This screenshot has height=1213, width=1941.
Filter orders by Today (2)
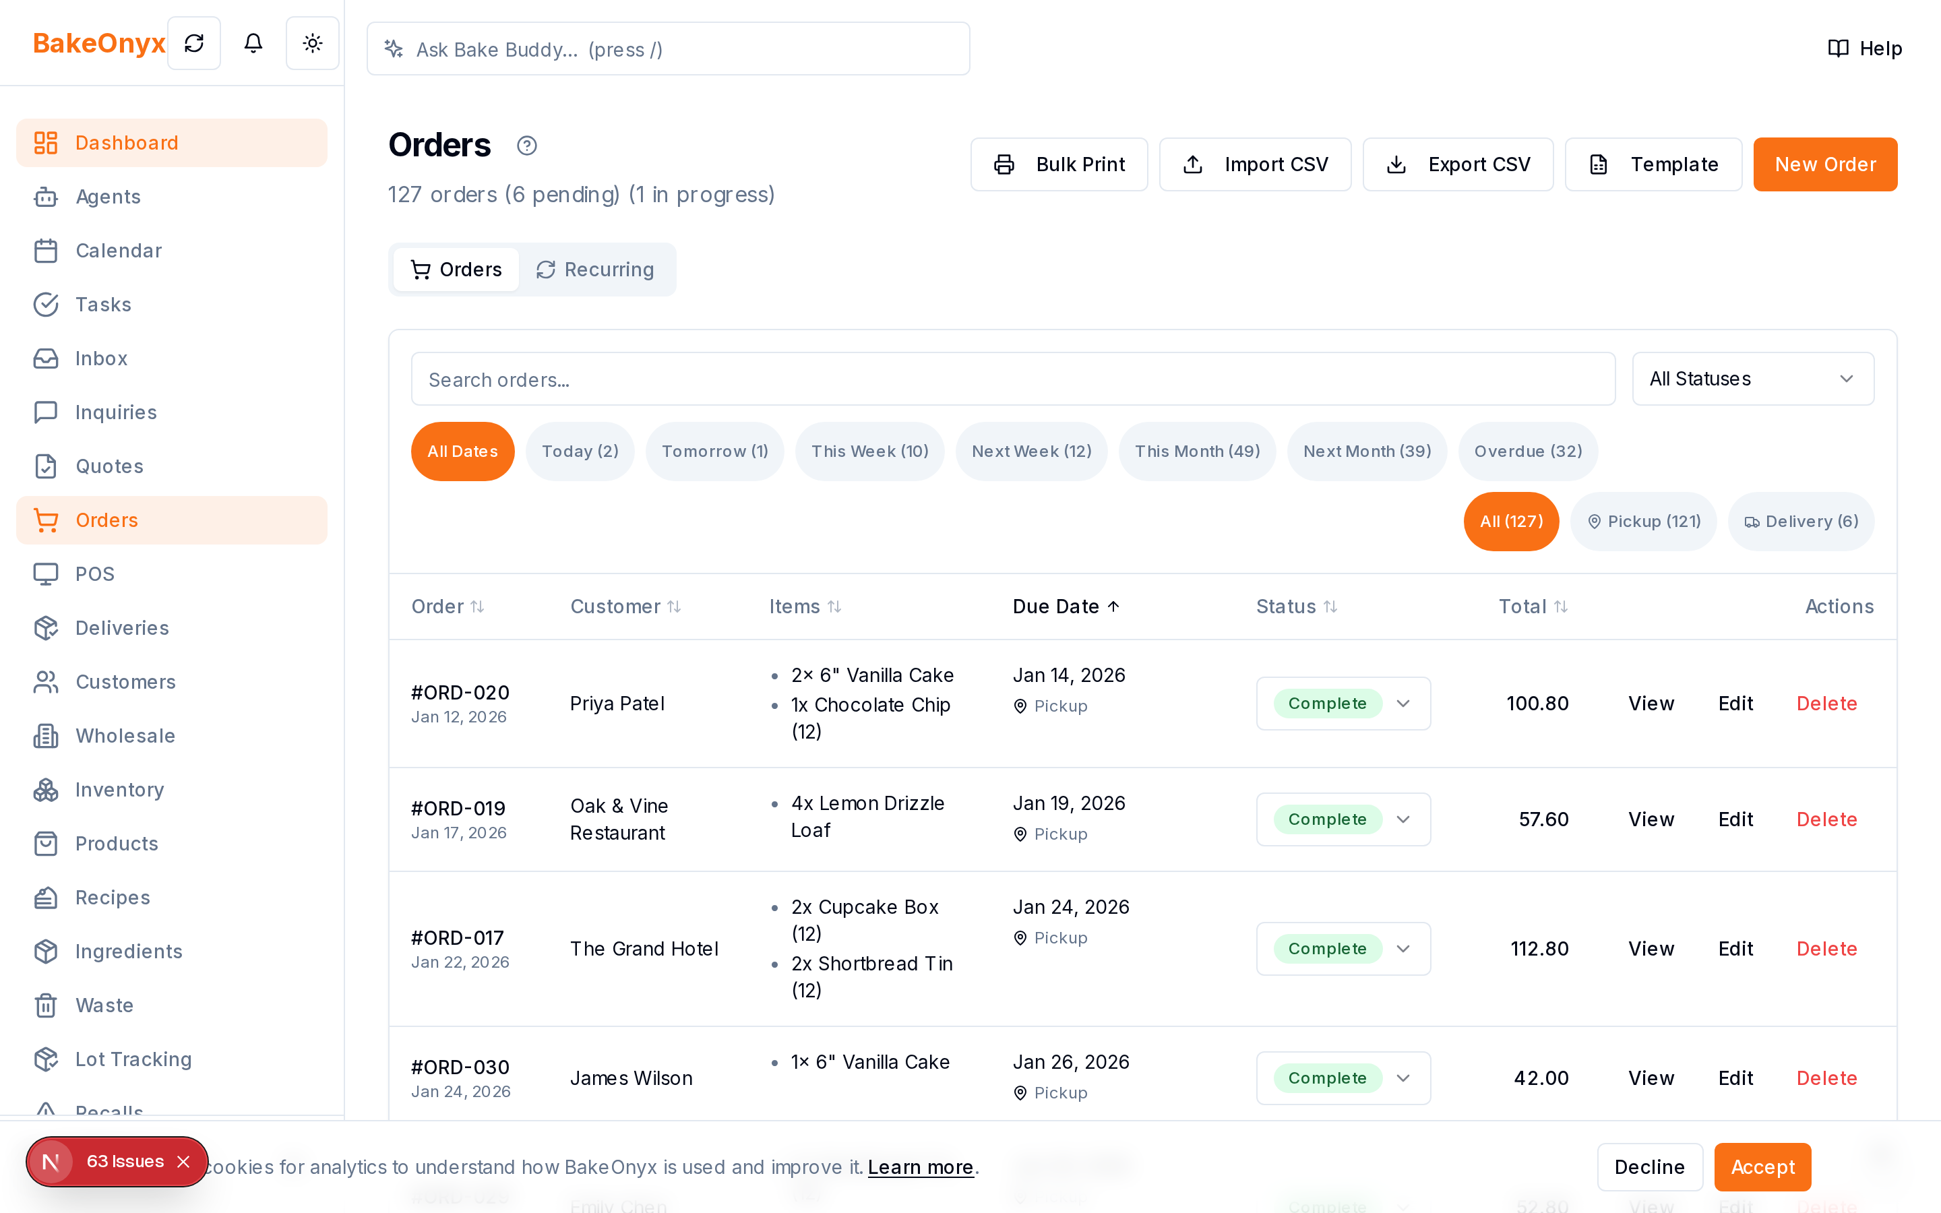click(580, 451)
